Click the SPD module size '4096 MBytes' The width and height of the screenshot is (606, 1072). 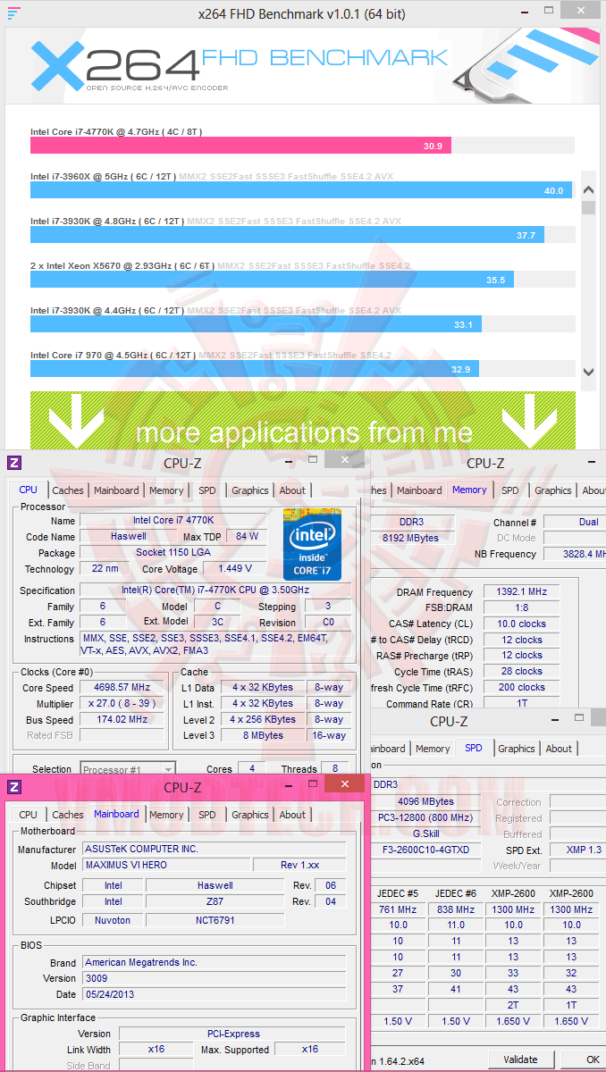tap(425, 802)
